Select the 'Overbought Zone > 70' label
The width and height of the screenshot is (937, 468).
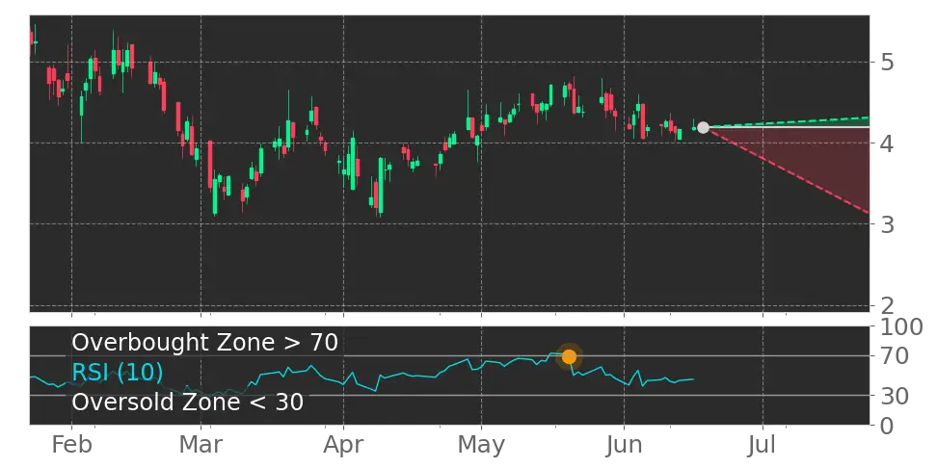(x=205, y=343)
